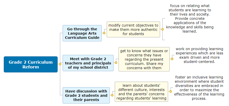Select Go through the Language Arts Curriculum Guide
The image size is (229, 106).
tap(82, 33)
